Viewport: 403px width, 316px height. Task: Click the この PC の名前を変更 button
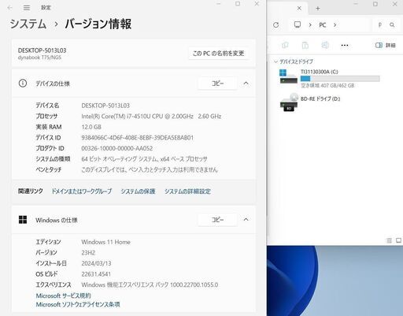(x=218, y=54)
